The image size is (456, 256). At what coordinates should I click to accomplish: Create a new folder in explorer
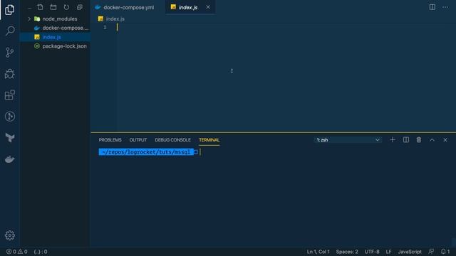coord(53,7)
